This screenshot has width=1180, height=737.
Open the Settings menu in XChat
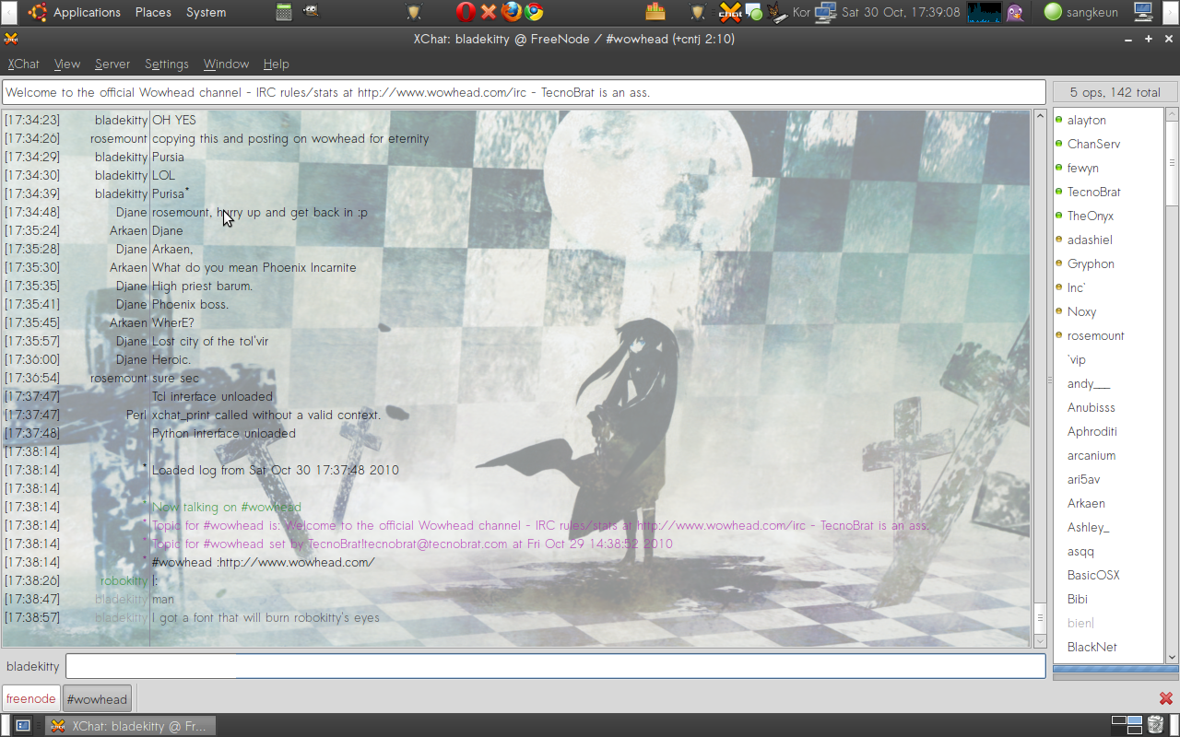click(x=166, y=64)
